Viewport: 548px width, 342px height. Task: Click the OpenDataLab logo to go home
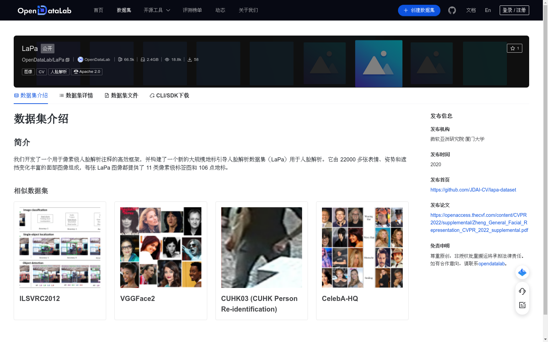click(44, 10)
